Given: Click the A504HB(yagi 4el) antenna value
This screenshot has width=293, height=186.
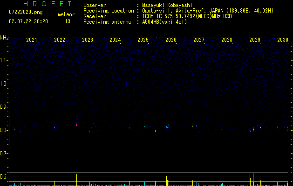Looking at the screenshot, I should [x=164, y=22].
